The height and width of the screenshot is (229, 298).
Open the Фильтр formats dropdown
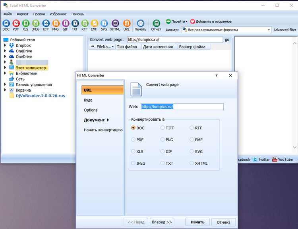pyautogui.click(x=226, y=30)
